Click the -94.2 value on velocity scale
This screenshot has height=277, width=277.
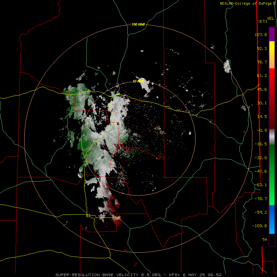(x=261, y=212)
